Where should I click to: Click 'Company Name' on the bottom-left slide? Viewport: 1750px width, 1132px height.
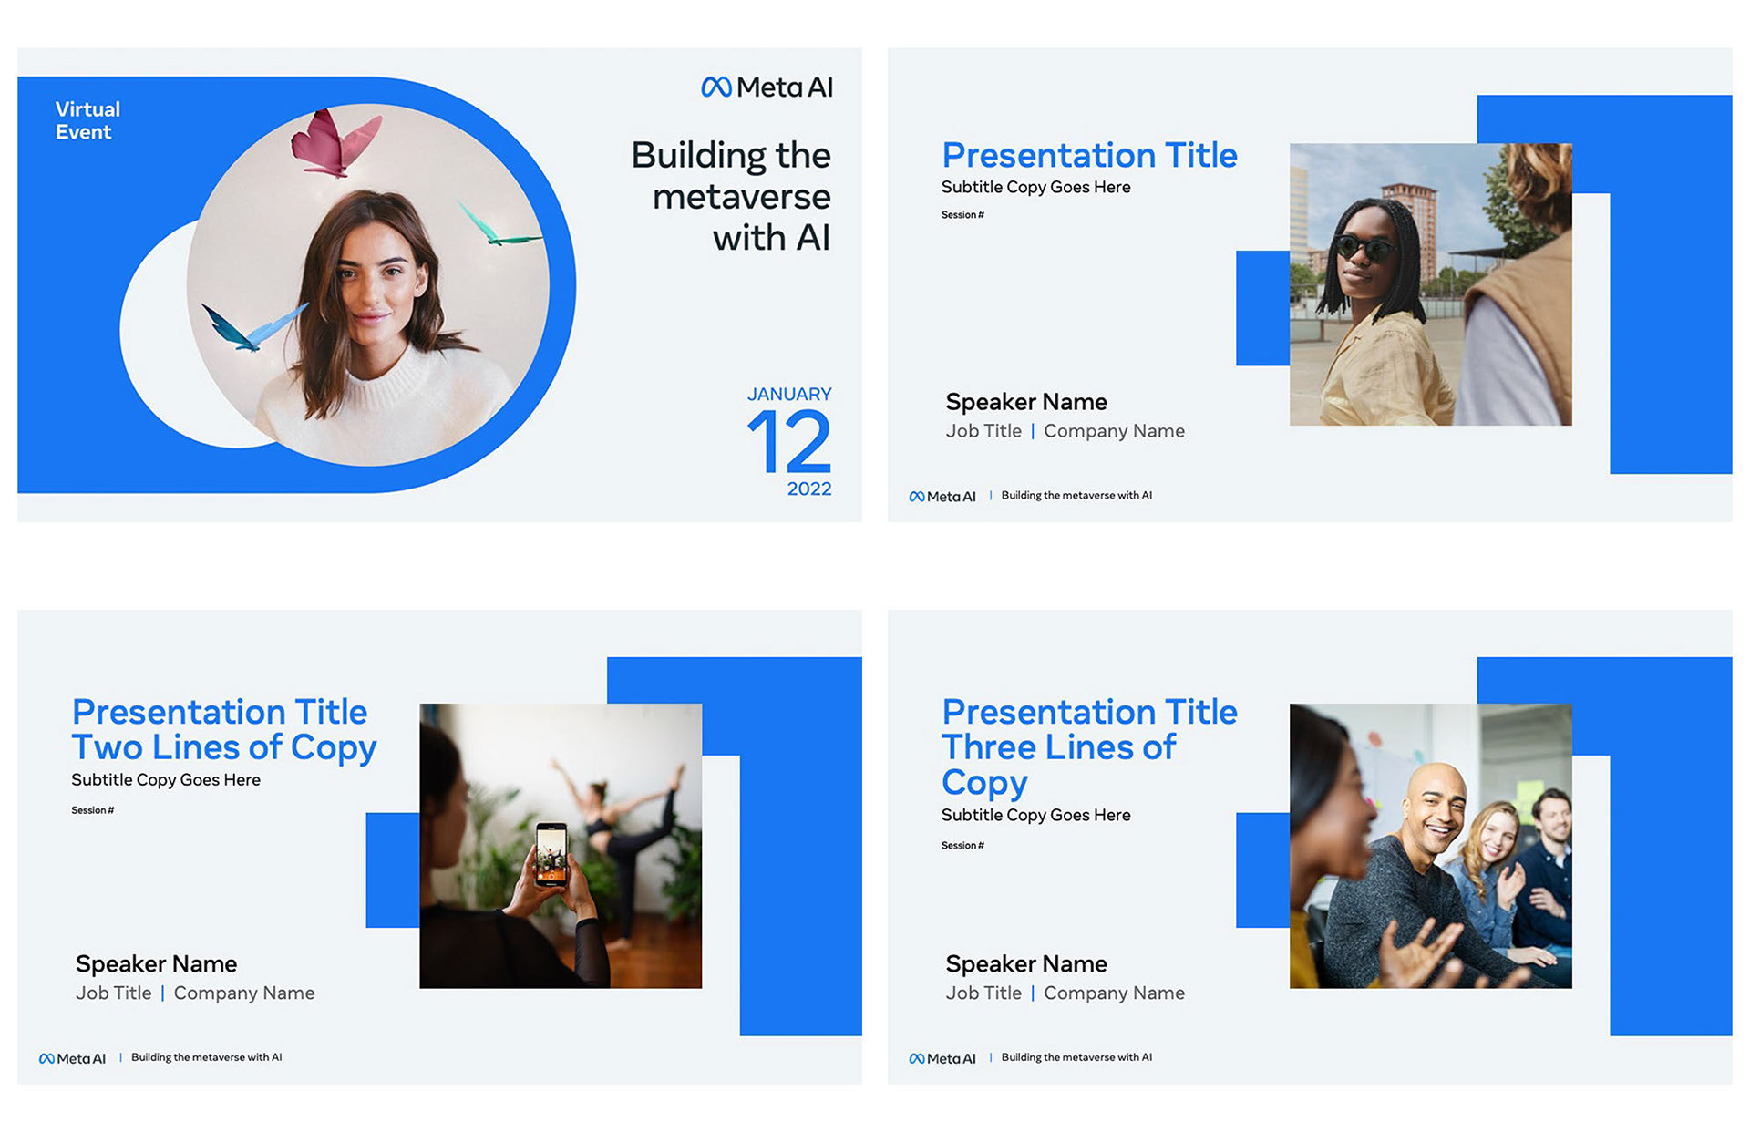point(244,993)
